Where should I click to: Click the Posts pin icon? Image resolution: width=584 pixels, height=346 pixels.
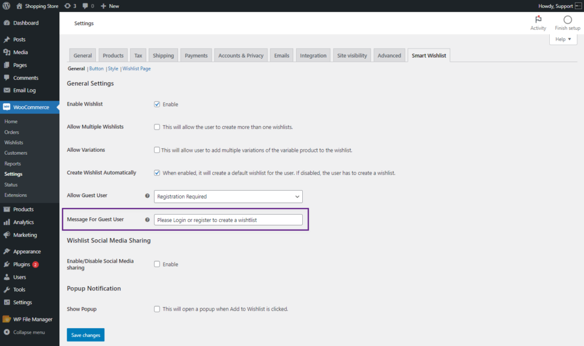tap(7, 39)
